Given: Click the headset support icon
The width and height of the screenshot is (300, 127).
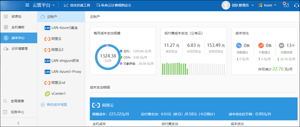Looking at the screenshot, I should 297,5.
